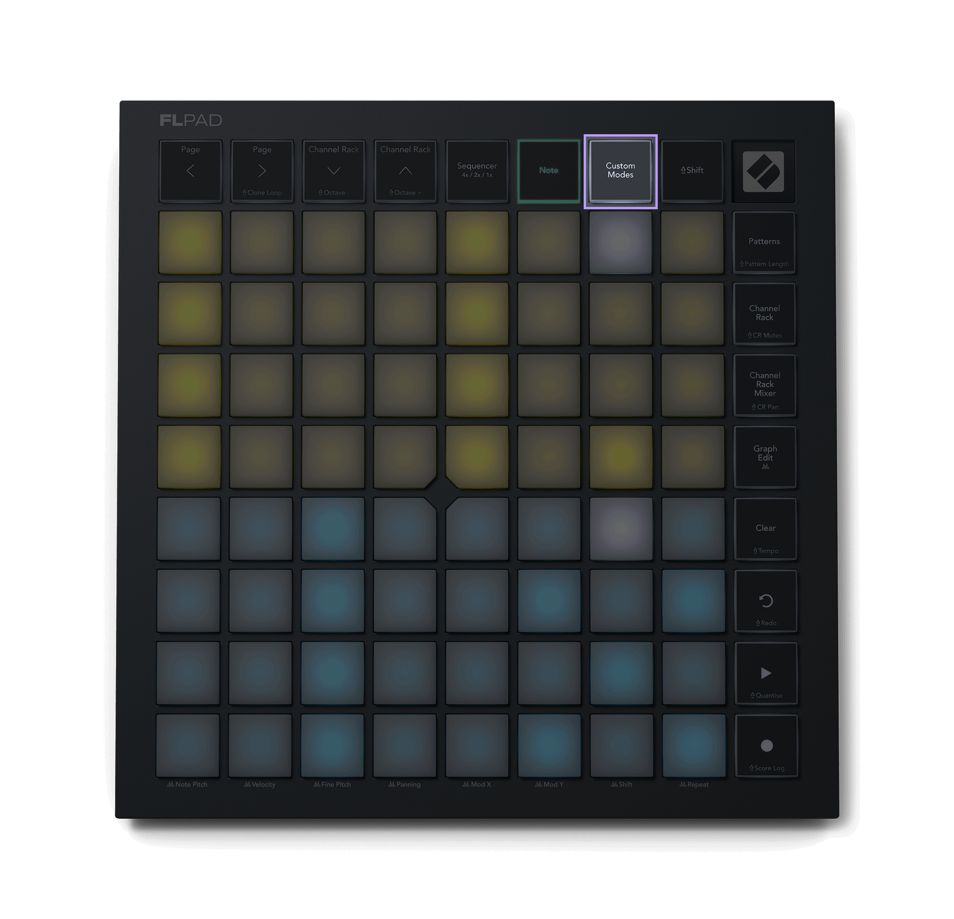This screenshot has width=954, height=919.
Task: Tap the pad above Repeat label
Action: [x=694, y=746]
